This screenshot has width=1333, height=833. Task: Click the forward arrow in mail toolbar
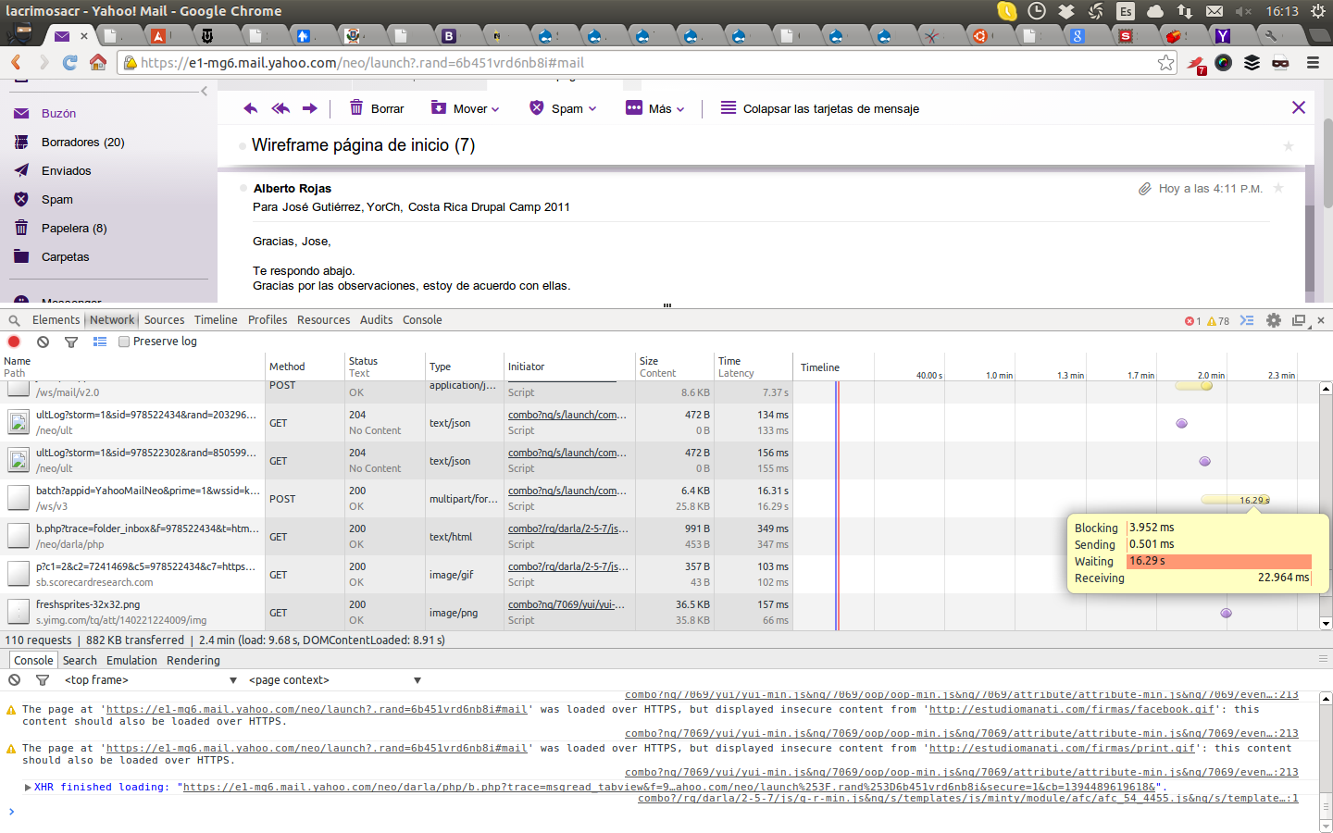coord(310,108)
